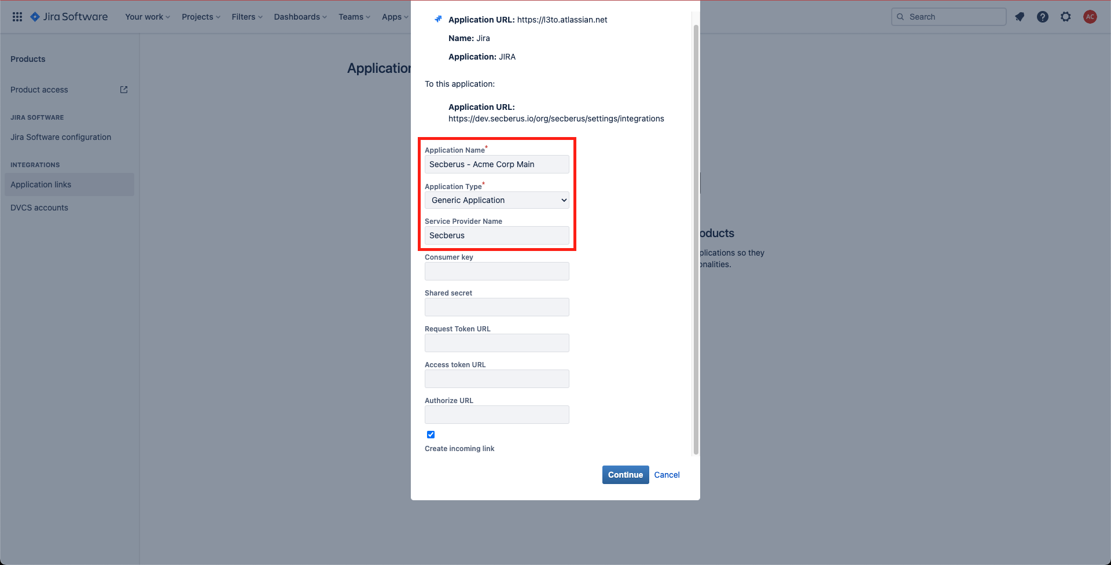The width and height of the screenshot is (1111, 565).
Task: Focus the Service Provider Name field
Action: [497, 235]
